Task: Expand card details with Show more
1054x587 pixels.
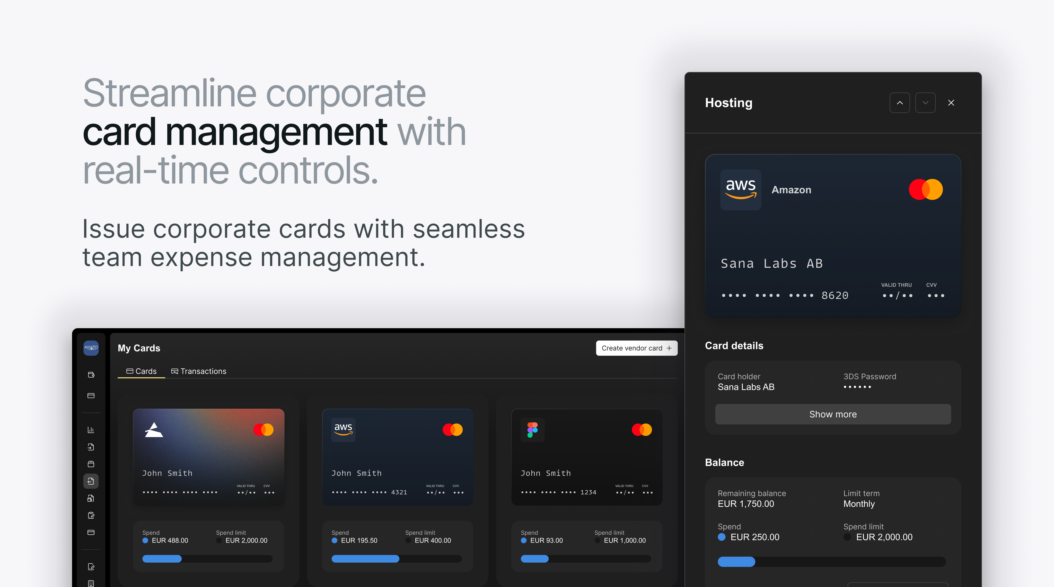Action: click(x=833, y=414)
